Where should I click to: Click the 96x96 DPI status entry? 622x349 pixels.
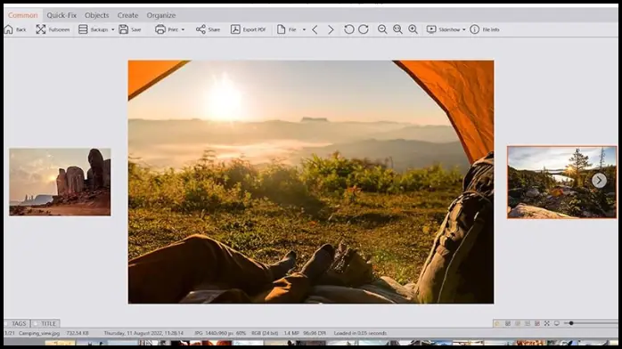315,333
